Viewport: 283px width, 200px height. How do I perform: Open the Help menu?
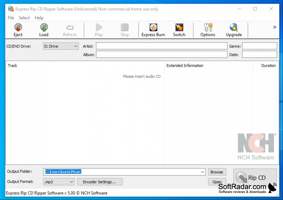39,18
